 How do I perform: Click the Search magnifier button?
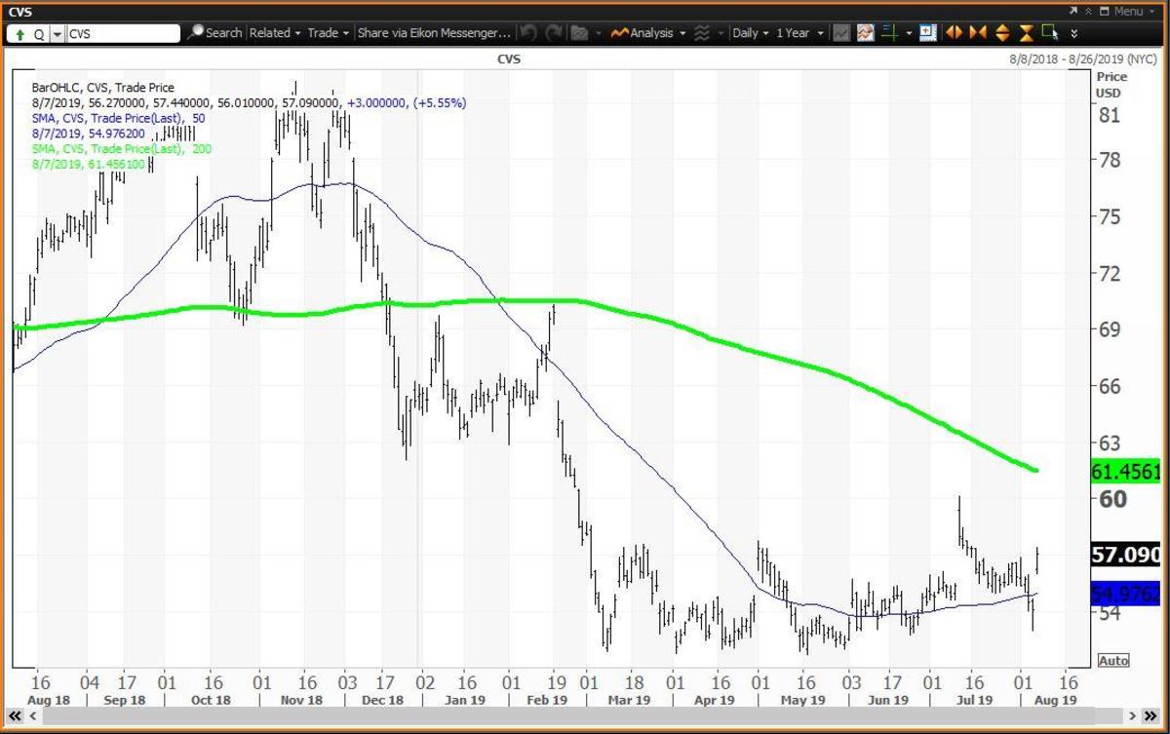point(214,32)
